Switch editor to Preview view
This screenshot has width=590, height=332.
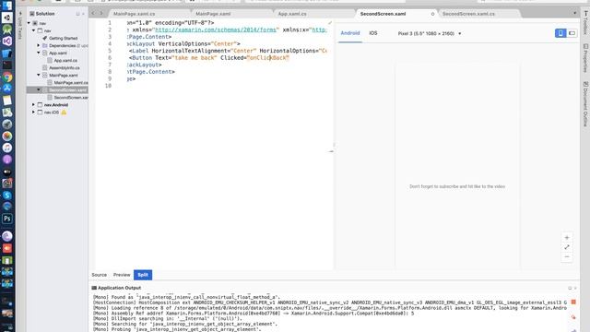point(122,275)
